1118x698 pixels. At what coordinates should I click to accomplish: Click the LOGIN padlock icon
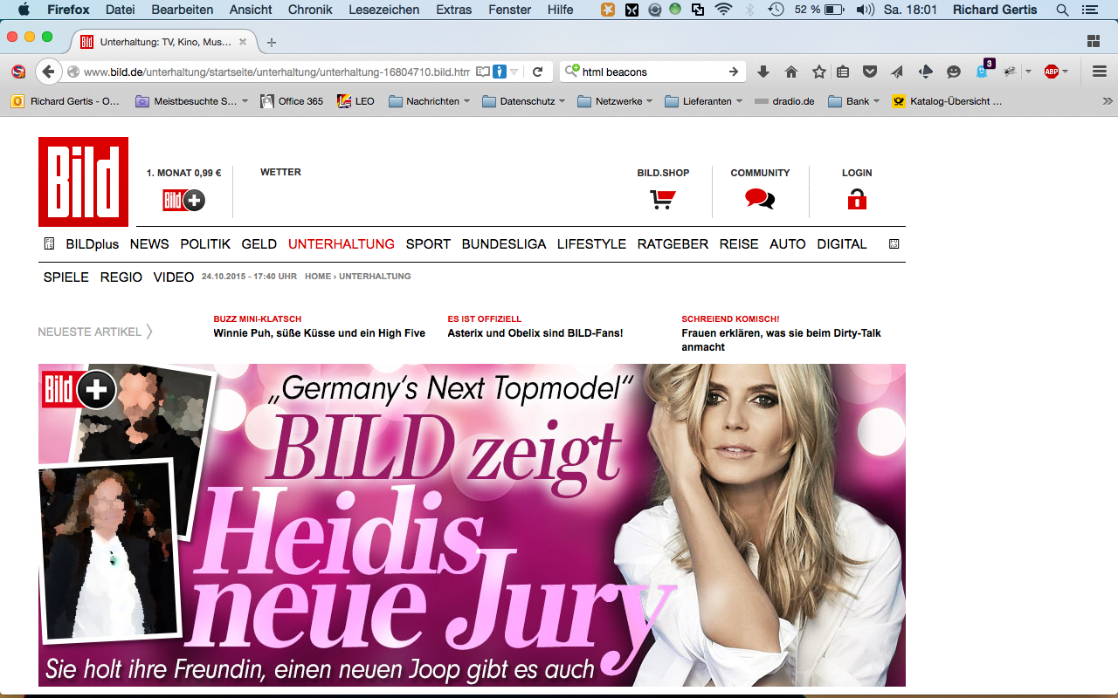[857, 199]
